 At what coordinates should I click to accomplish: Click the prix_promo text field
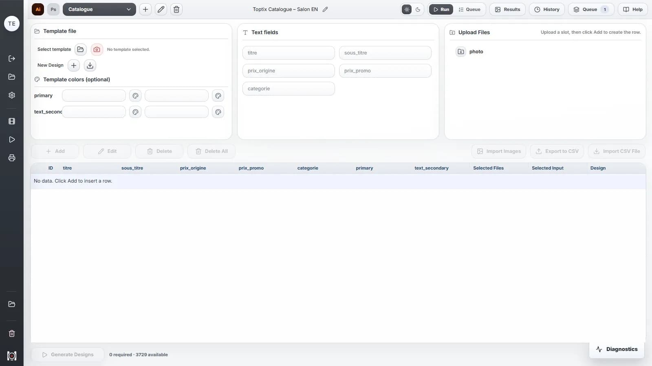coord(385,71)
